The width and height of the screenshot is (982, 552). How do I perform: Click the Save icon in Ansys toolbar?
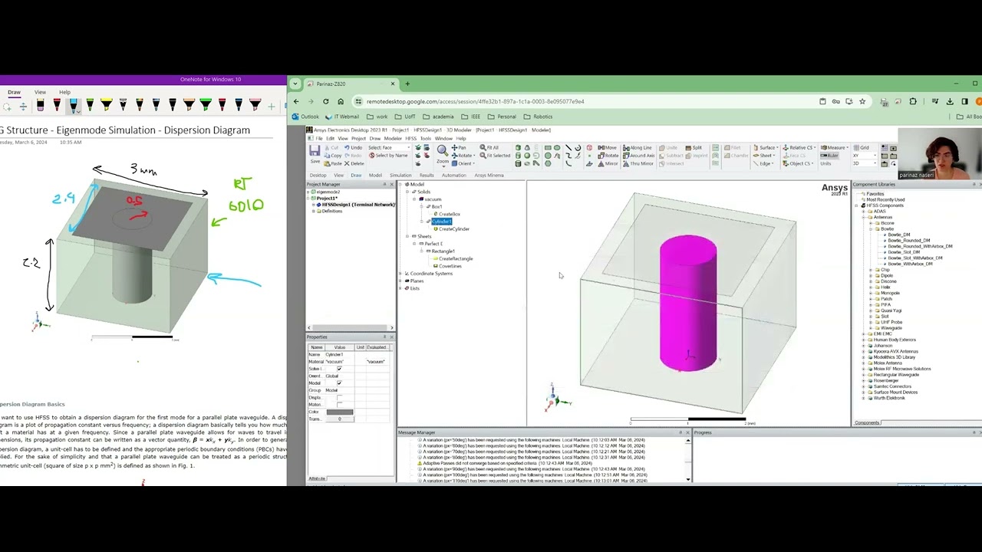pyautogui.click(x=315, y=153)
